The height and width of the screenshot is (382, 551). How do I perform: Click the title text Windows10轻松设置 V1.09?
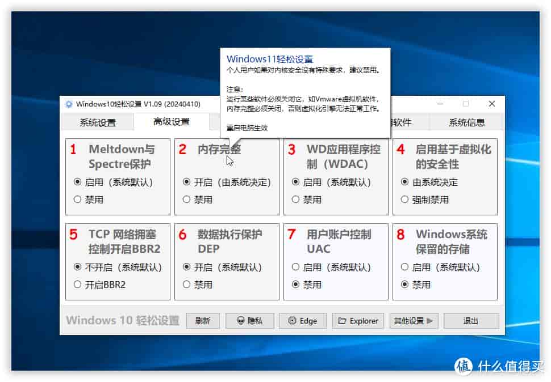tap(138, 104)
